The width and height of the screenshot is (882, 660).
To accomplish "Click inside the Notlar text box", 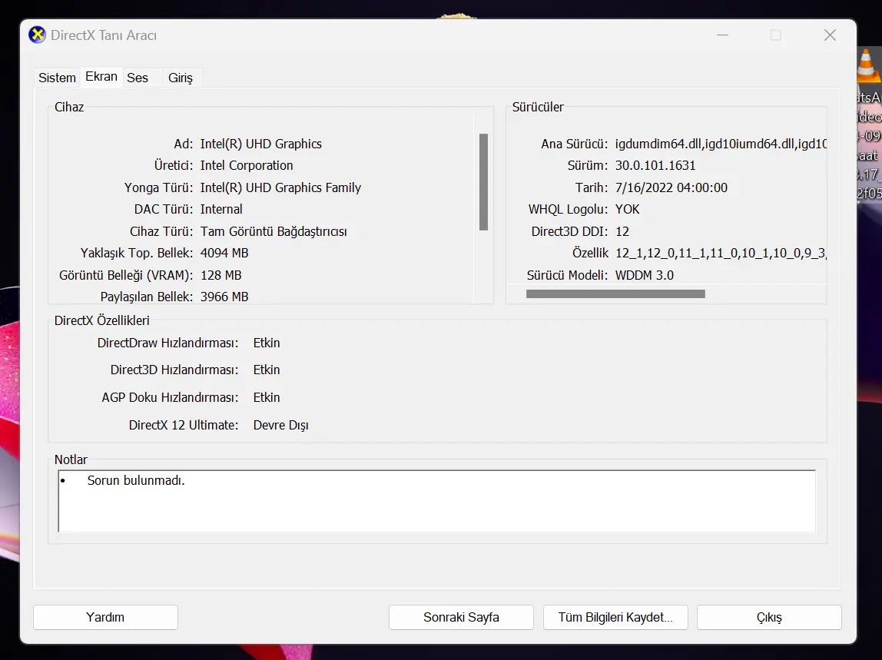I will tap(436, 501).
